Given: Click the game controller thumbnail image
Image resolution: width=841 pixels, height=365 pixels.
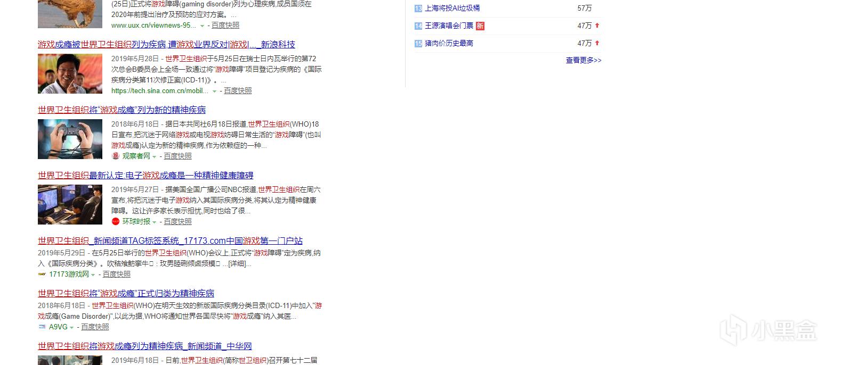Looking at the screenshot, I should coord(70,139).
